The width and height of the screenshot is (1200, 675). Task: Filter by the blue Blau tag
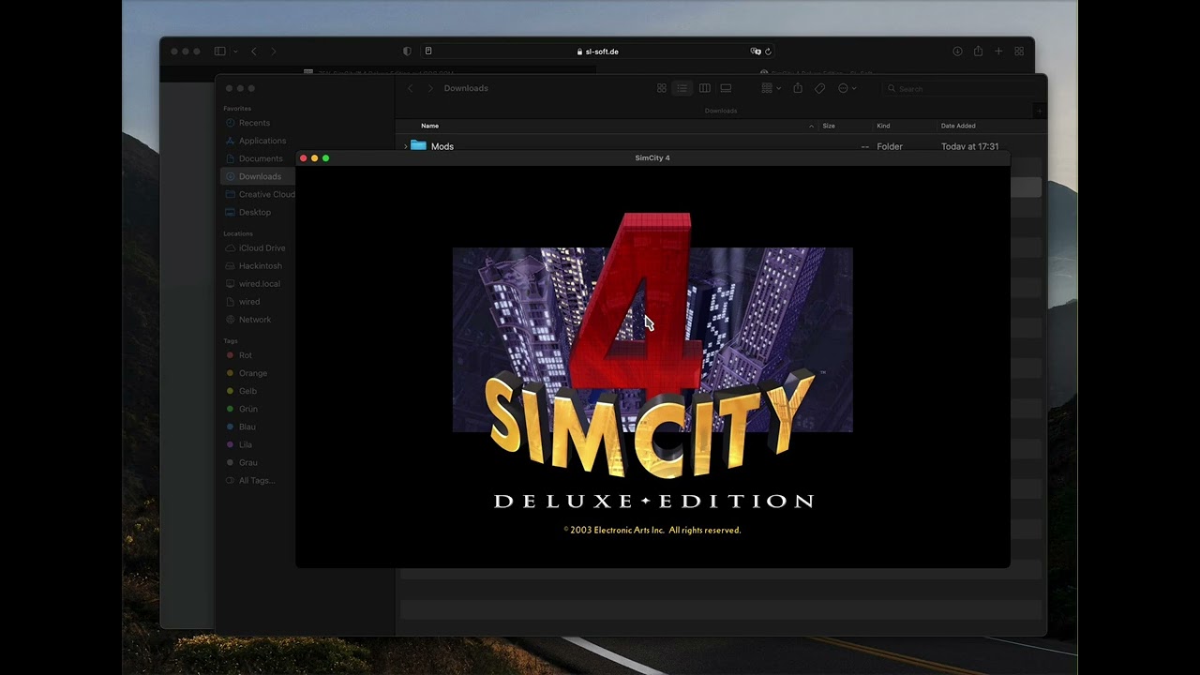(x=247, y=427)
